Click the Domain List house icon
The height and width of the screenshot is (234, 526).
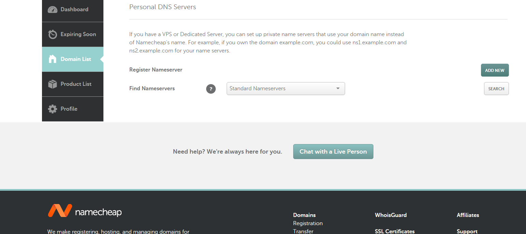(x=53, y=59)
